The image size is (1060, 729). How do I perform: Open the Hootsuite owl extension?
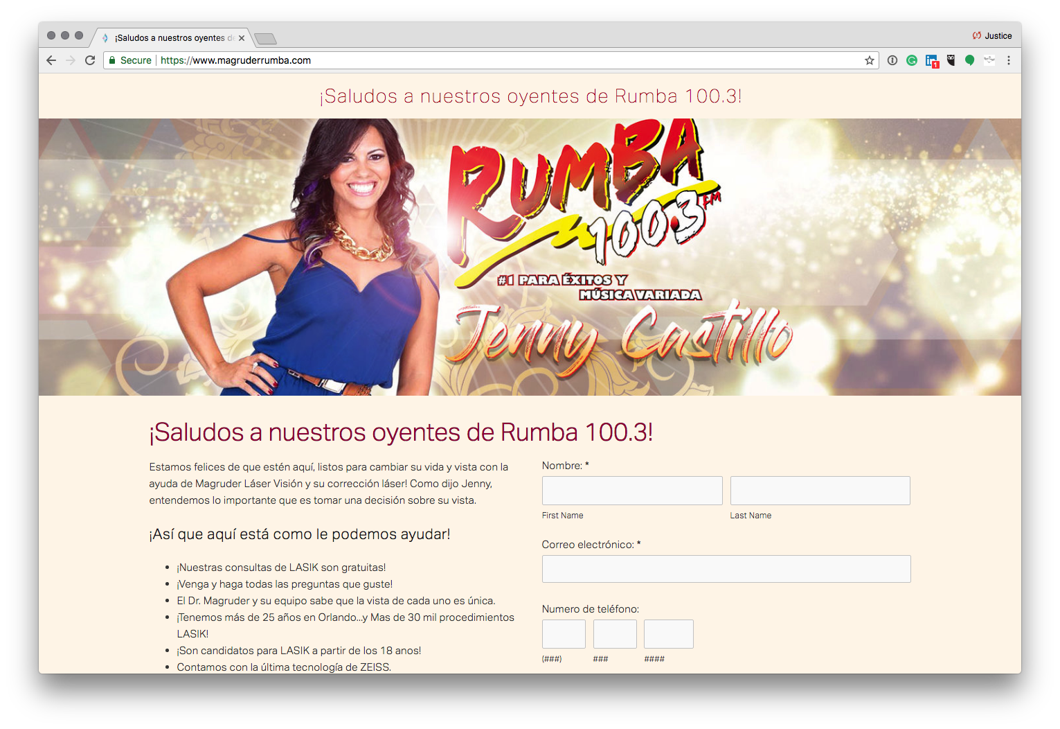951,60
